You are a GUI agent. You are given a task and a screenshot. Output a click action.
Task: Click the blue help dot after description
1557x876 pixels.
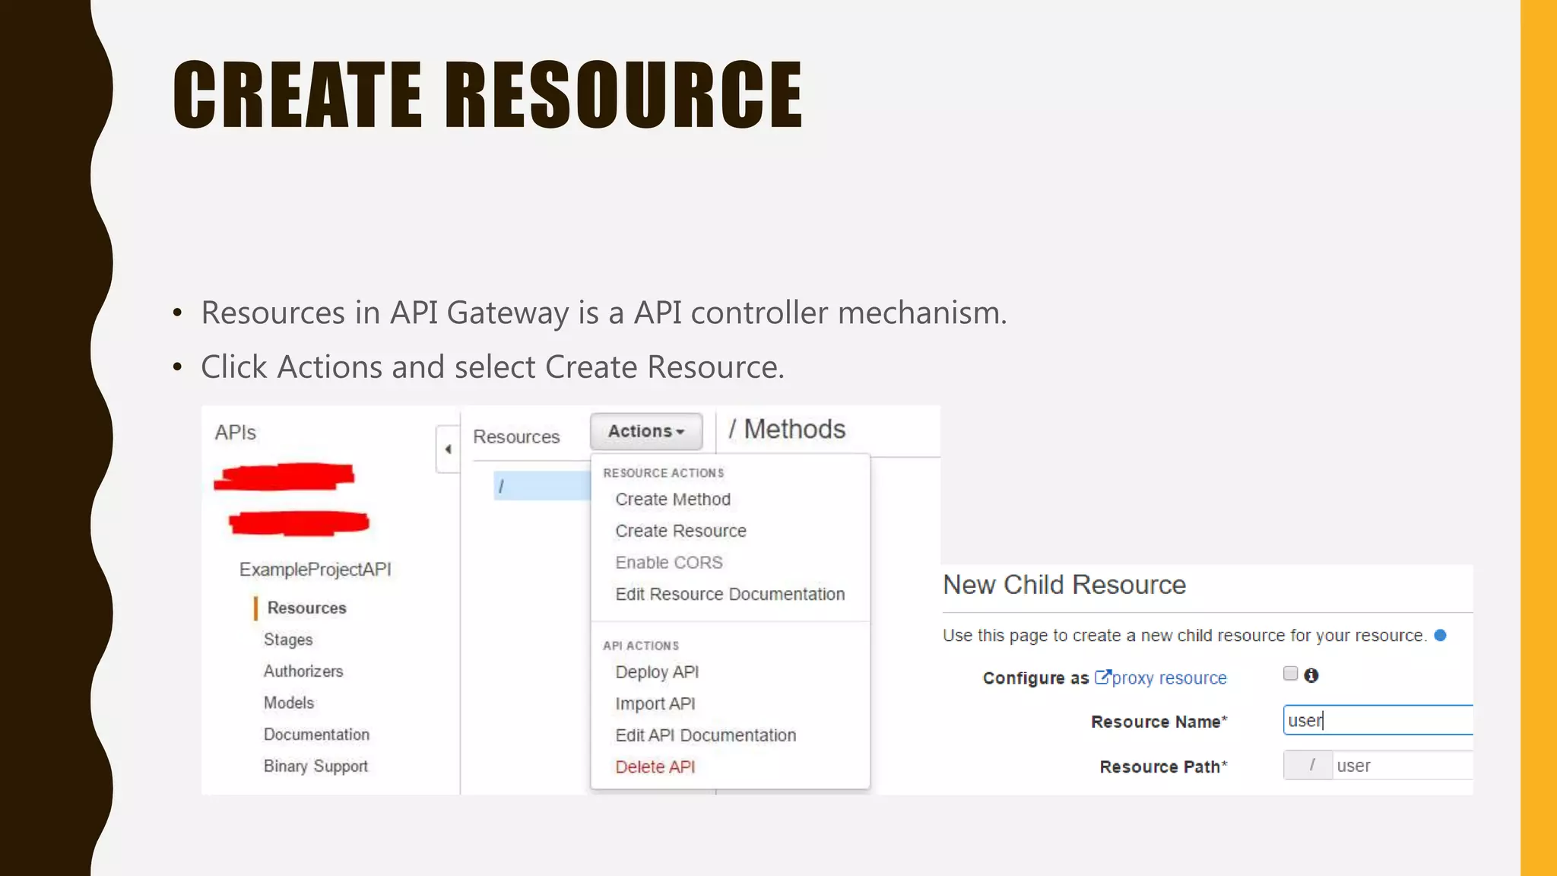1440,636
